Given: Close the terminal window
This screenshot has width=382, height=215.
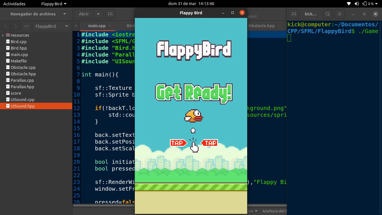Looking at the screenshot, I should [x=376, y=14].
